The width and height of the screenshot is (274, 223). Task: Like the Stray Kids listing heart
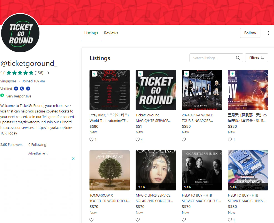coord(91,139)
